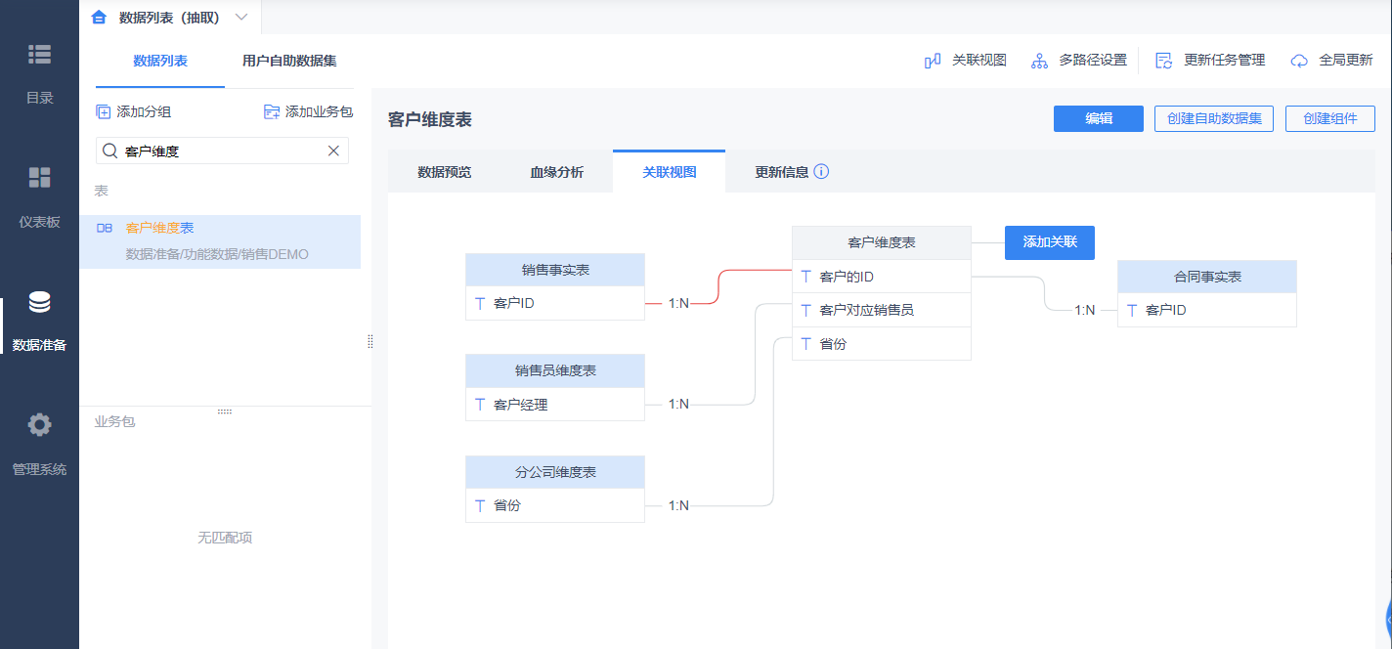Image resolution: width=1392 pixels, height=649 pixels.
Task: Open 管理系统 gear icon
Action: point(39,425)
